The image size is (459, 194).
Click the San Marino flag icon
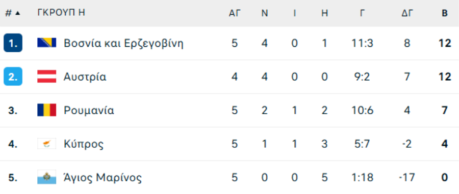click(x=46, y=177)
